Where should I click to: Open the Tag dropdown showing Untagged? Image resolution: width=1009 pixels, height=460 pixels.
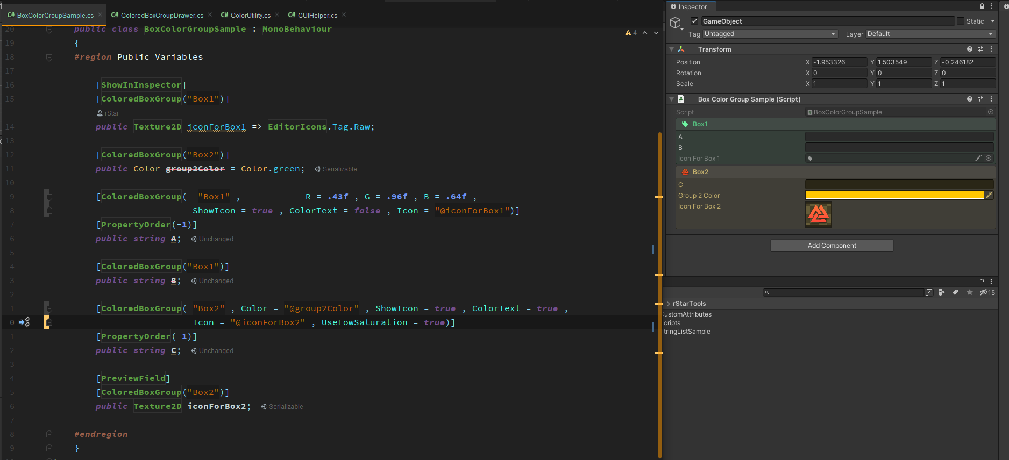click(770, 34)
